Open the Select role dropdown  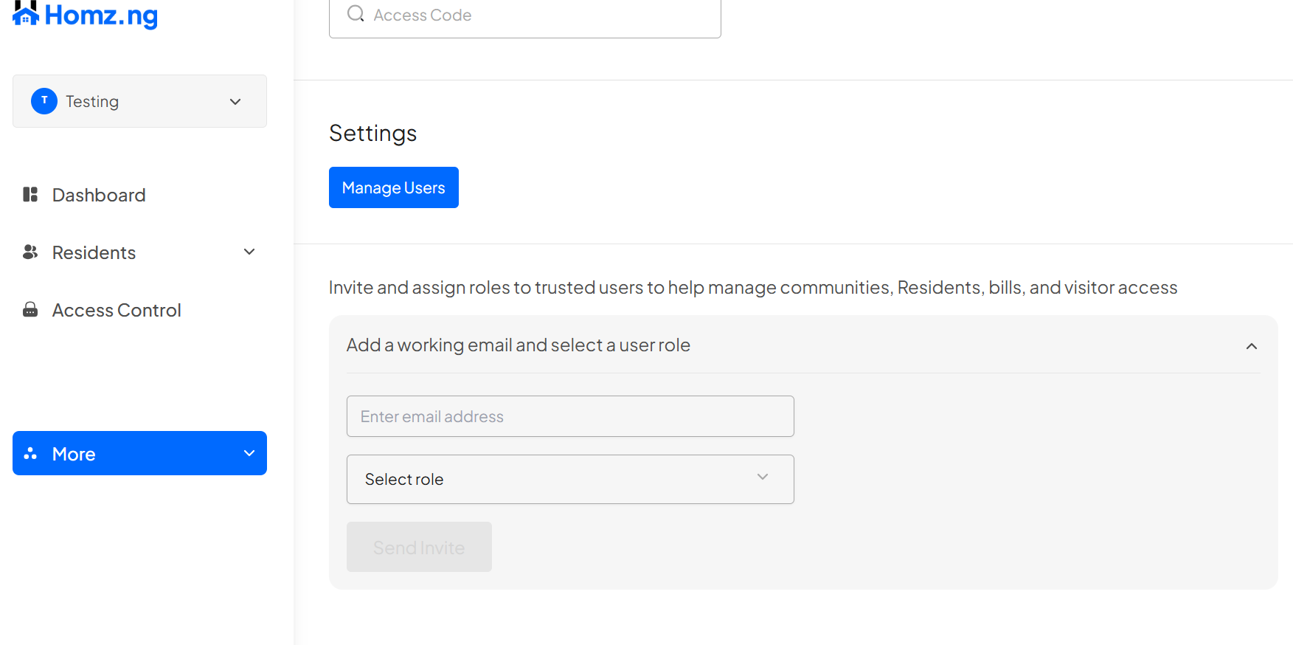pos(570,479)
